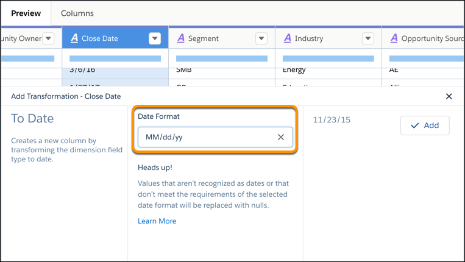The width and height of the screenshot is (465, 262).
Task: Click the 3/6/16 cell in Close Date
Action: pyautogui.click(x=82, y=69)
